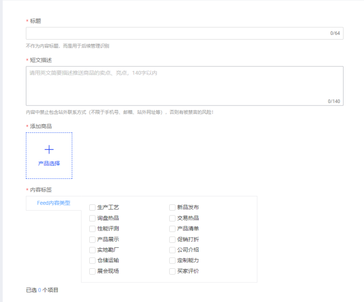The image size is (364, 302).
Task: Toggle the 定制能力 checkbox
Action: tap(172, 260)
